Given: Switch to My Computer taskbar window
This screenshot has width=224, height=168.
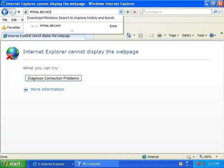Looking at the screenshot, I should (97, 164).
